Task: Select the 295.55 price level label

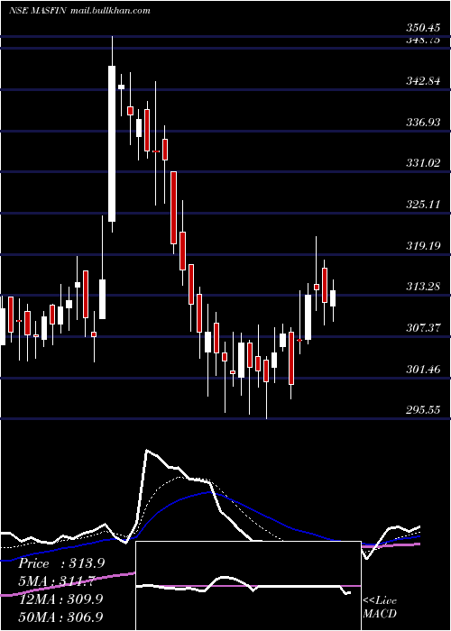Action: (x=423, y=409)
